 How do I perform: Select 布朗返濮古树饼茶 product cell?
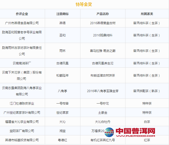click(103, 75)
